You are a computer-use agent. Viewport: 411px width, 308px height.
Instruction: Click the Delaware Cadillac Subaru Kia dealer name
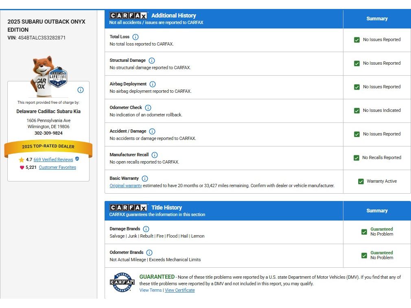[x=48, y=111]
